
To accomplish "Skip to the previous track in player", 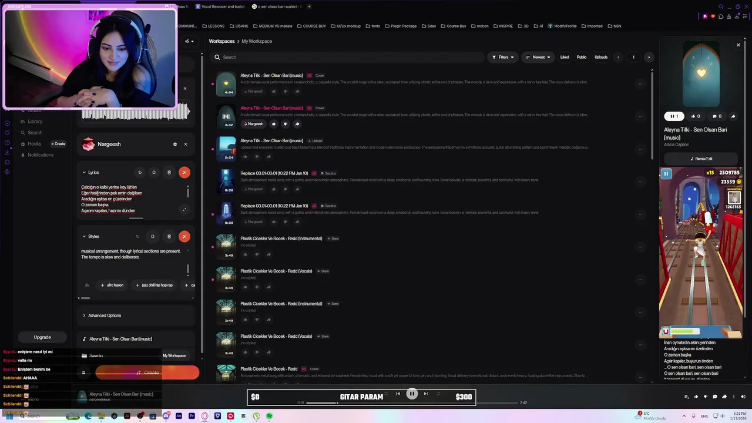I will tap(398, 394).
